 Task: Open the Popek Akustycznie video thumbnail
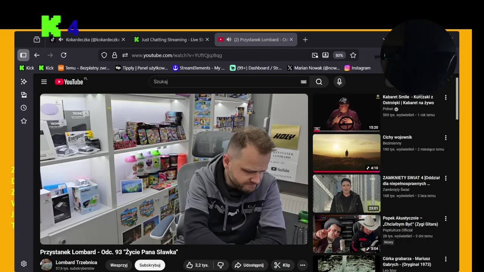click(x=346, y=234)
